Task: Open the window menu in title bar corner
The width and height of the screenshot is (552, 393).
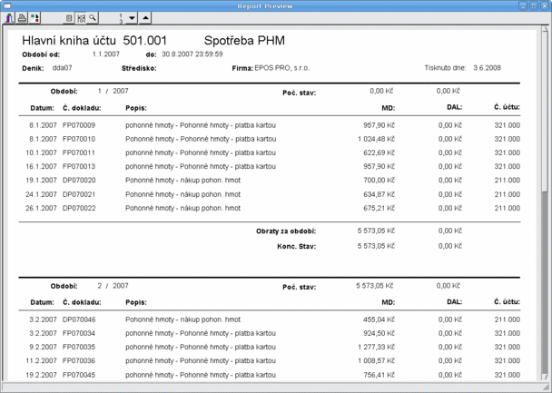Action: click(x=6, y=5)
